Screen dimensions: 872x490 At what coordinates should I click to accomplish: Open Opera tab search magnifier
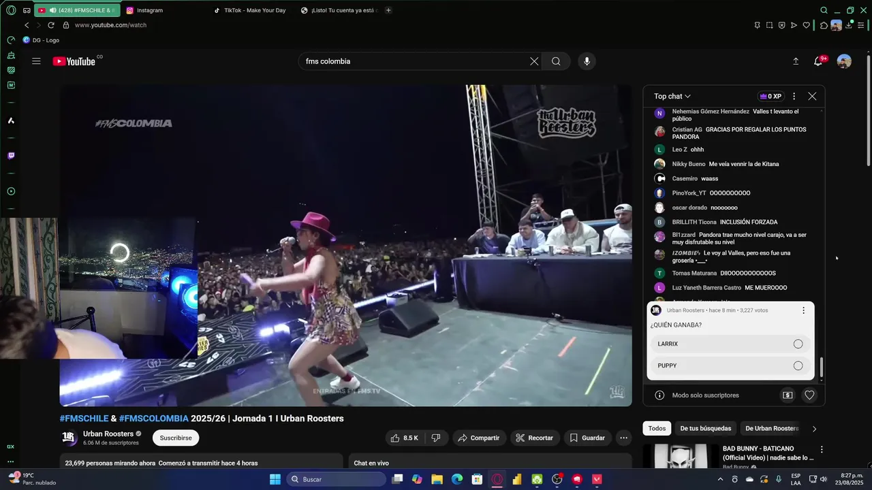(x=824, y=10)
